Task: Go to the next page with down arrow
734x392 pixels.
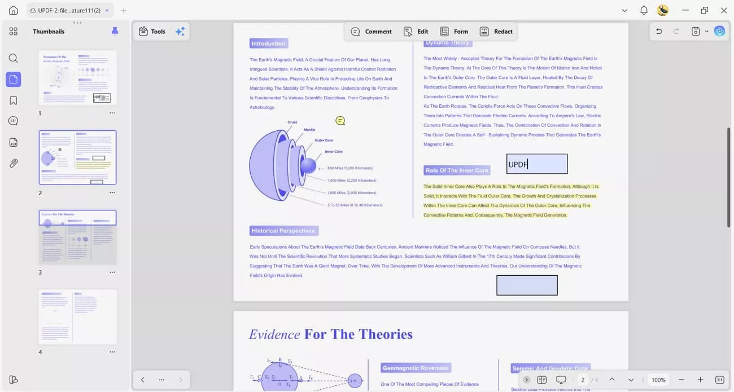Action: pos(631,380)
